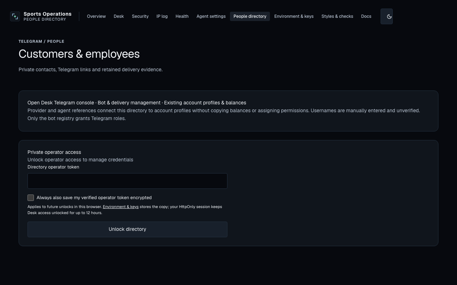The height and width of the screenshot is (285, 457).
Task: Open the Overview nav item
Action: tap(96, 16)
